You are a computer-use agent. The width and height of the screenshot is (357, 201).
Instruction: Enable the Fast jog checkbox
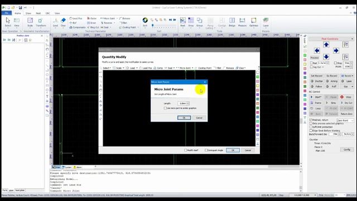tap(311, 63)
